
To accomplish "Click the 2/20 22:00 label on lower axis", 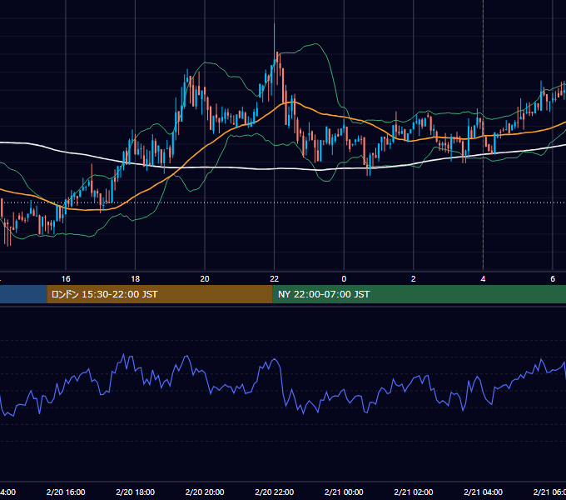I will click(x=275, y=492).
